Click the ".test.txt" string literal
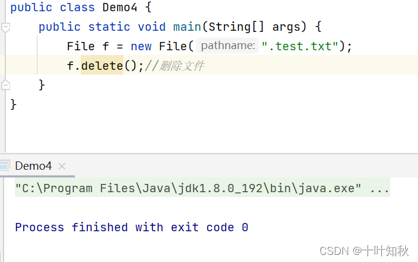 click(300, 46)
